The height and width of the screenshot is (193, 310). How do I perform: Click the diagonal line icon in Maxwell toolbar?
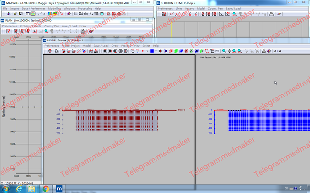39,14
